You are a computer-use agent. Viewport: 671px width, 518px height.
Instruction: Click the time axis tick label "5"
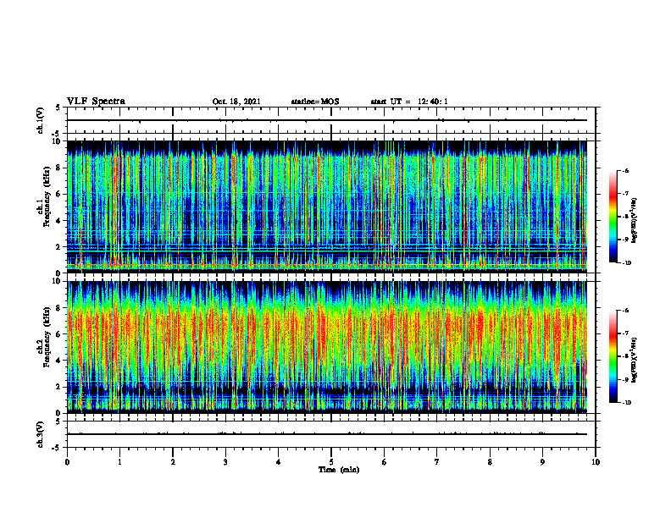[331, 462]
